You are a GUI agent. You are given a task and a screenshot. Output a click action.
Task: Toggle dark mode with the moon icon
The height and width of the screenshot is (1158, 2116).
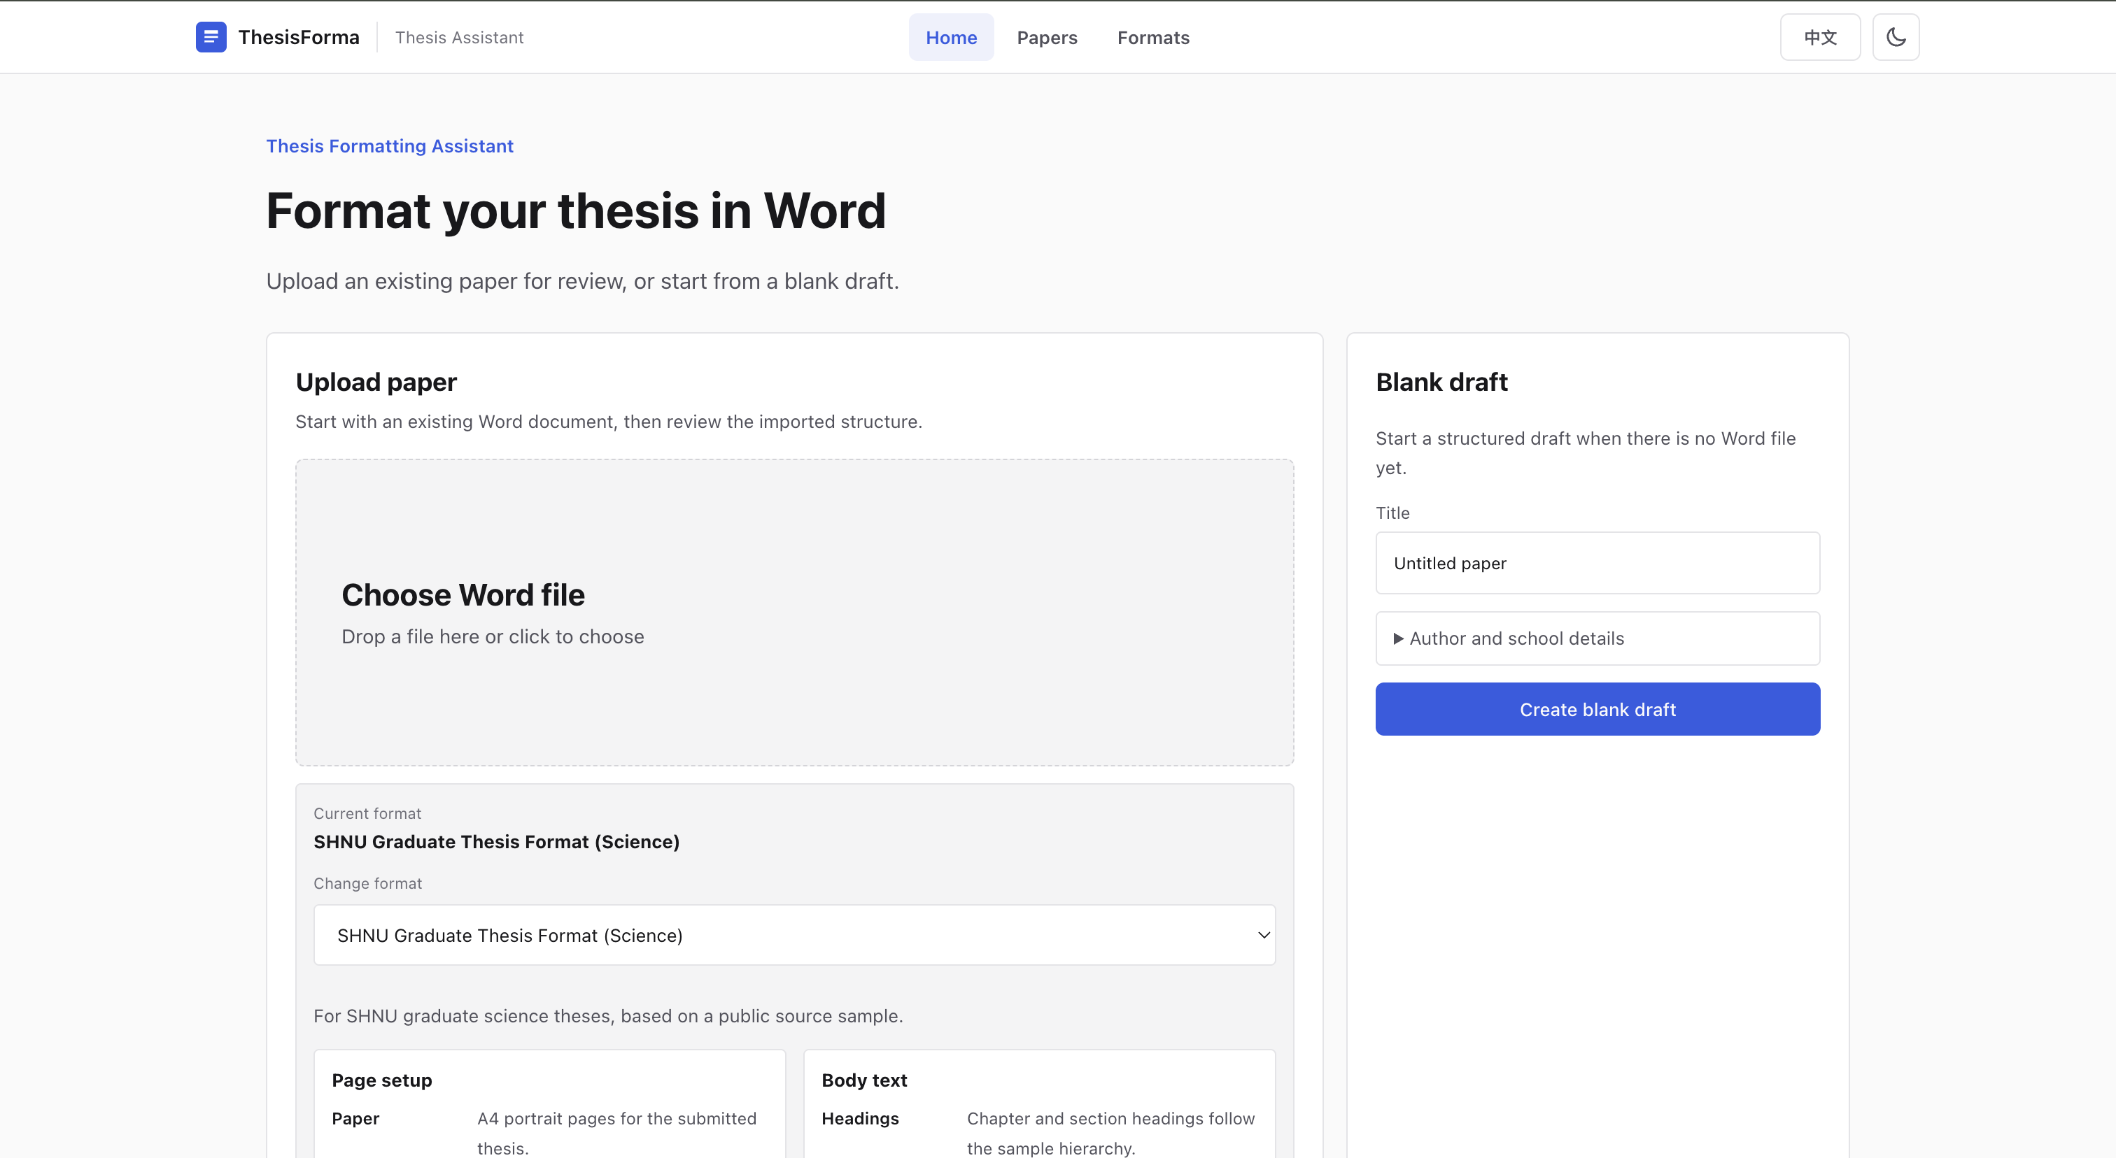[x=1896, y=37]
